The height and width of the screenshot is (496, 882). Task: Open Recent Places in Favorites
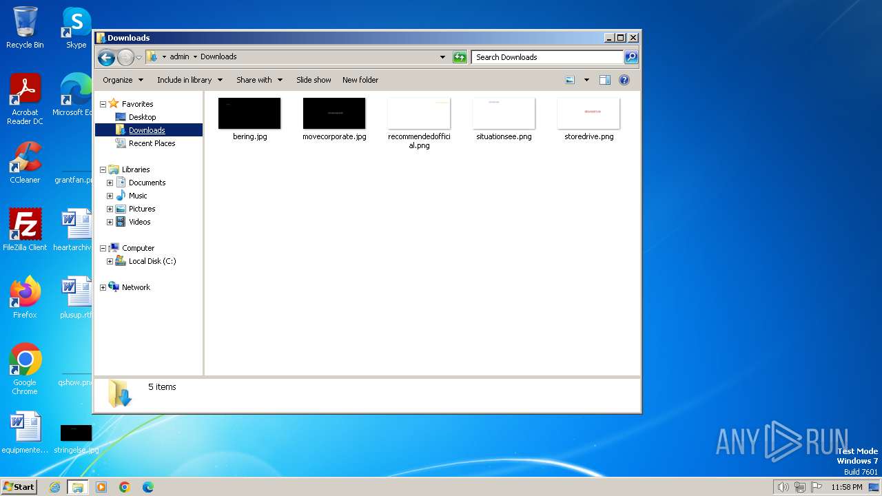[x=152, y=143]
